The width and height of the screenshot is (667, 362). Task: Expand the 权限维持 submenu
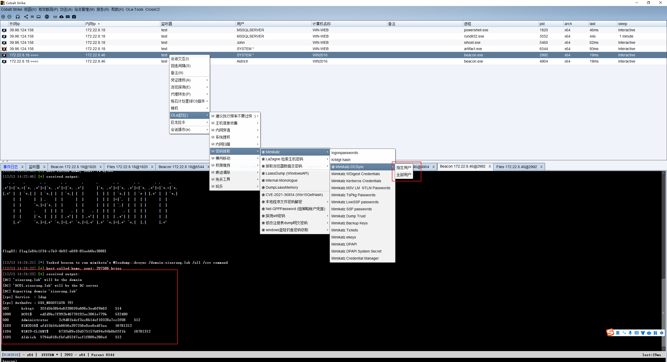coord(235,165)
